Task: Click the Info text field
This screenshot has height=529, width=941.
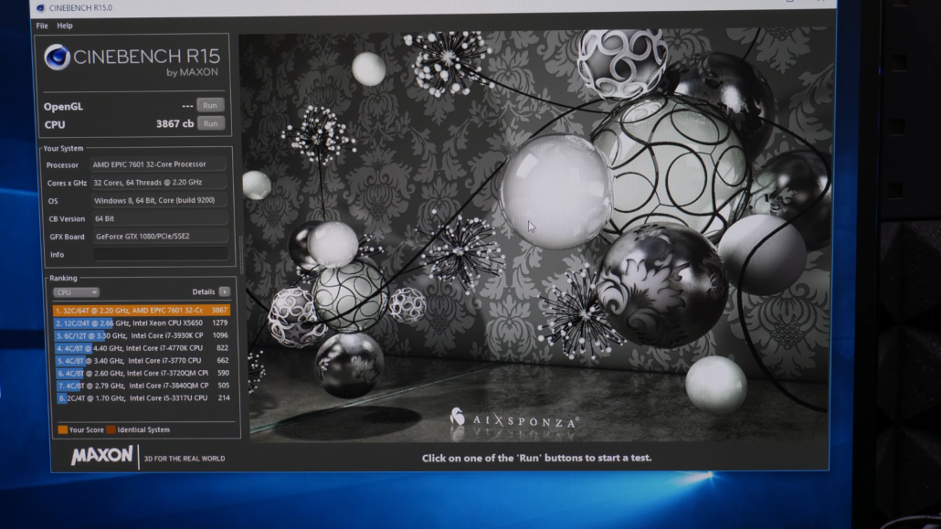Action: [160, 254]
